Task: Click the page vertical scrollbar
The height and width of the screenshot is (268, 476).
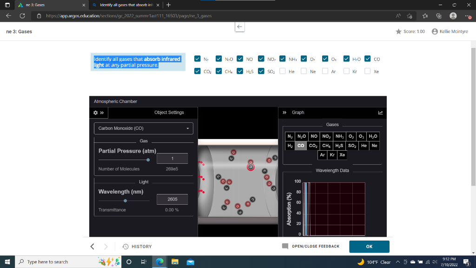Action: pyautogui.click(x=473, y=117)
